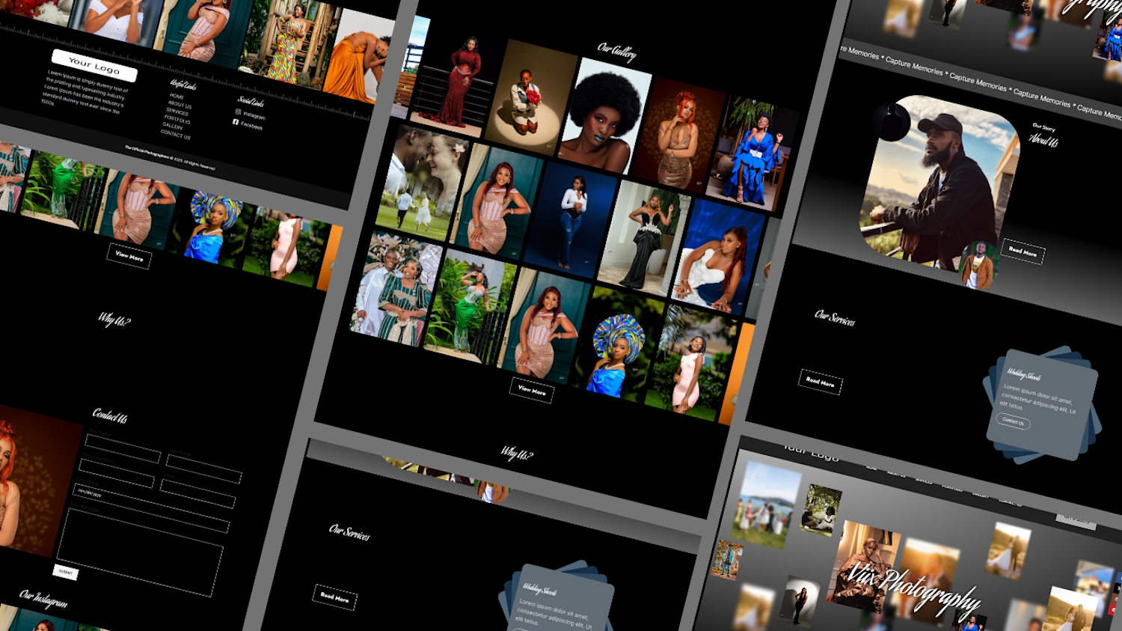
Task: Click View More below Our Gallery grid
Action: (x=532, y=390)
